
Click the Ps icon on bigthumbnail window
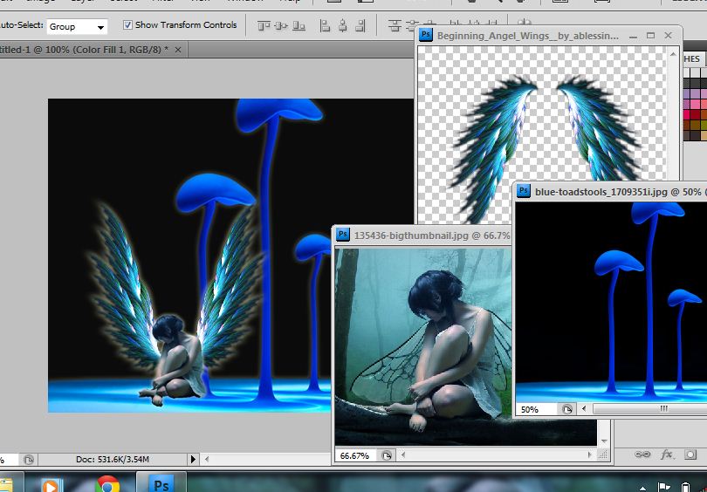click(x=343, y=235)
